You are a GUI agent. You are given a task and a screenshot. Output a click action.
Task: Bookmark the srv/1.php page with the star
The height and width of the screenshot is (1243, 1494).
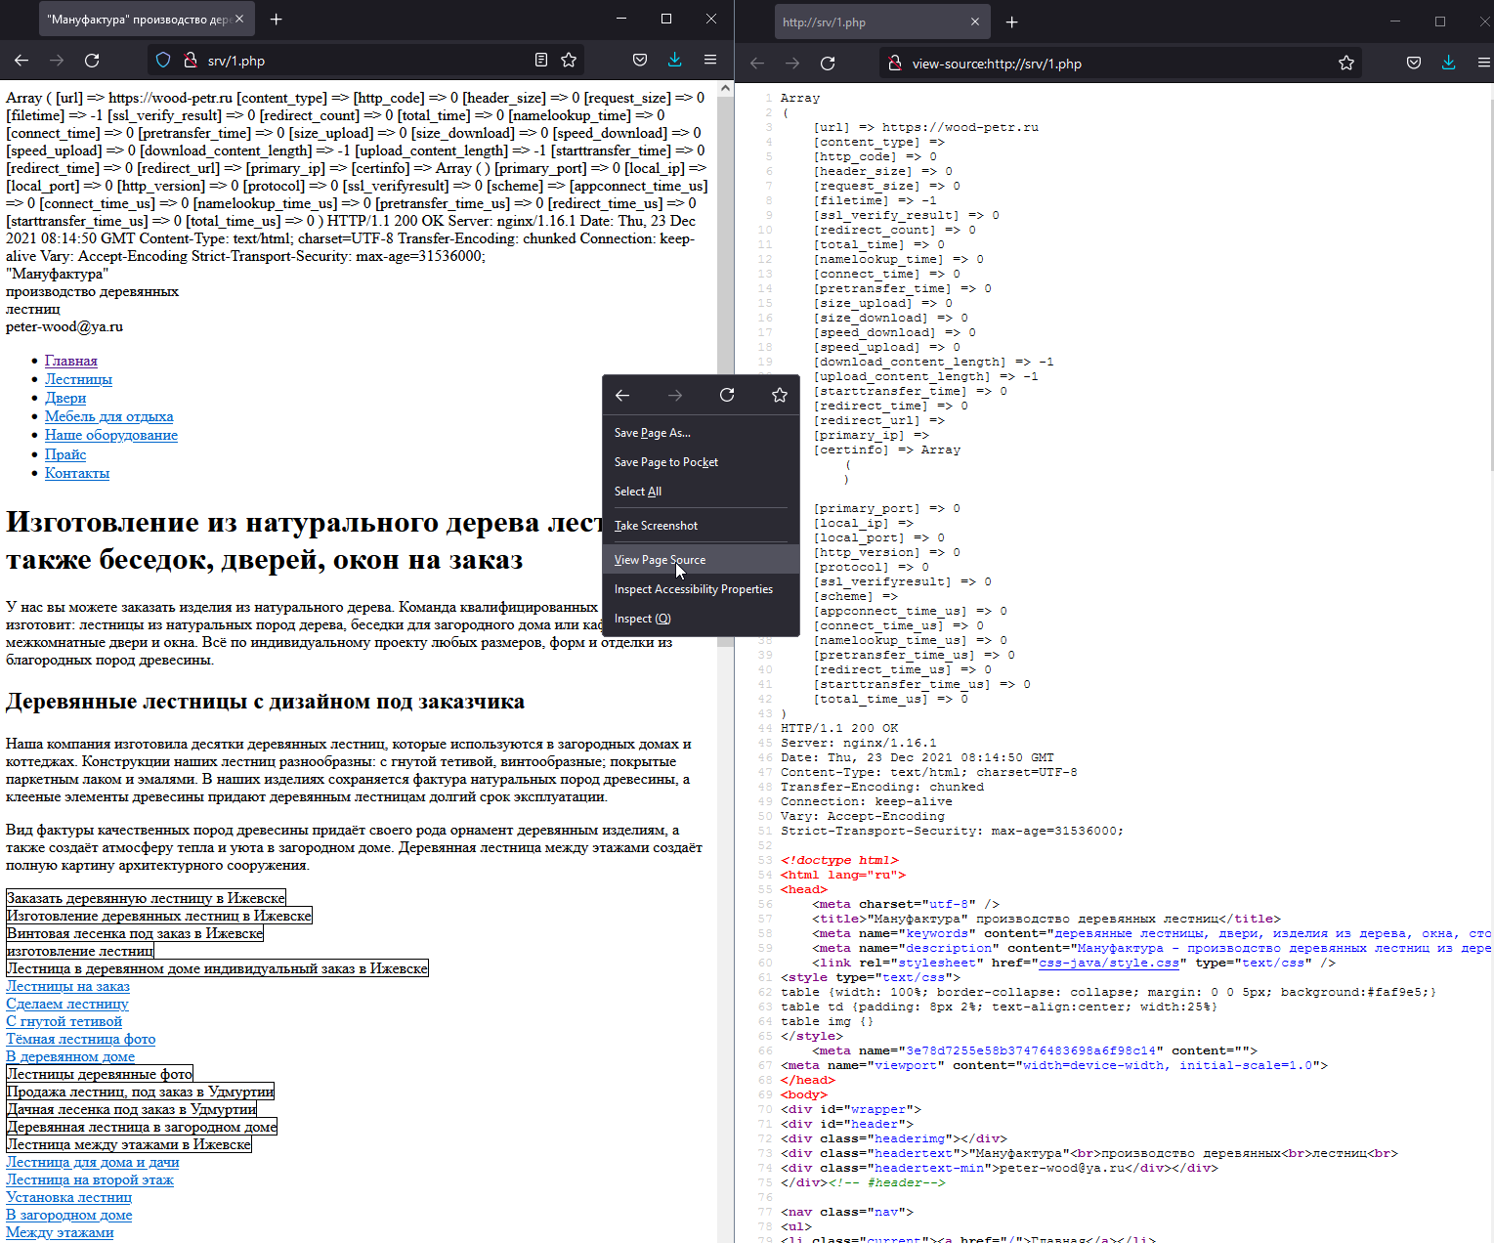point(569,61)
